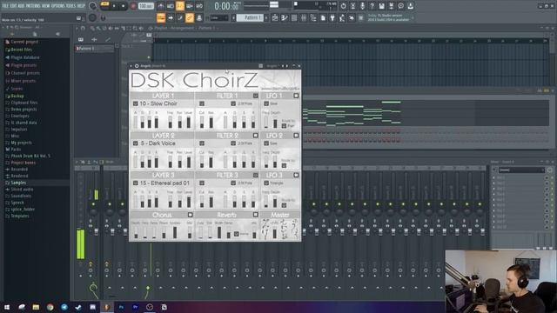Open the EDIT menu
557x313 pixels.
(x=14, y=6)
